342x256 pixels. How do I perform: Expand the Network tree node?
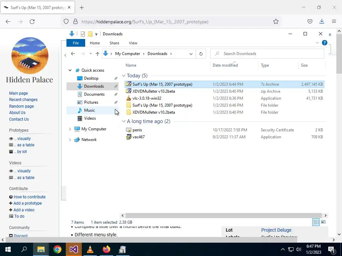point(70,140)
